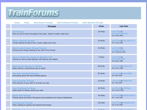This screenshot has height=110, width=147.
Task: Click the '24 Posts' count cell
Action: pyautogui.click(x=101, y=82)
